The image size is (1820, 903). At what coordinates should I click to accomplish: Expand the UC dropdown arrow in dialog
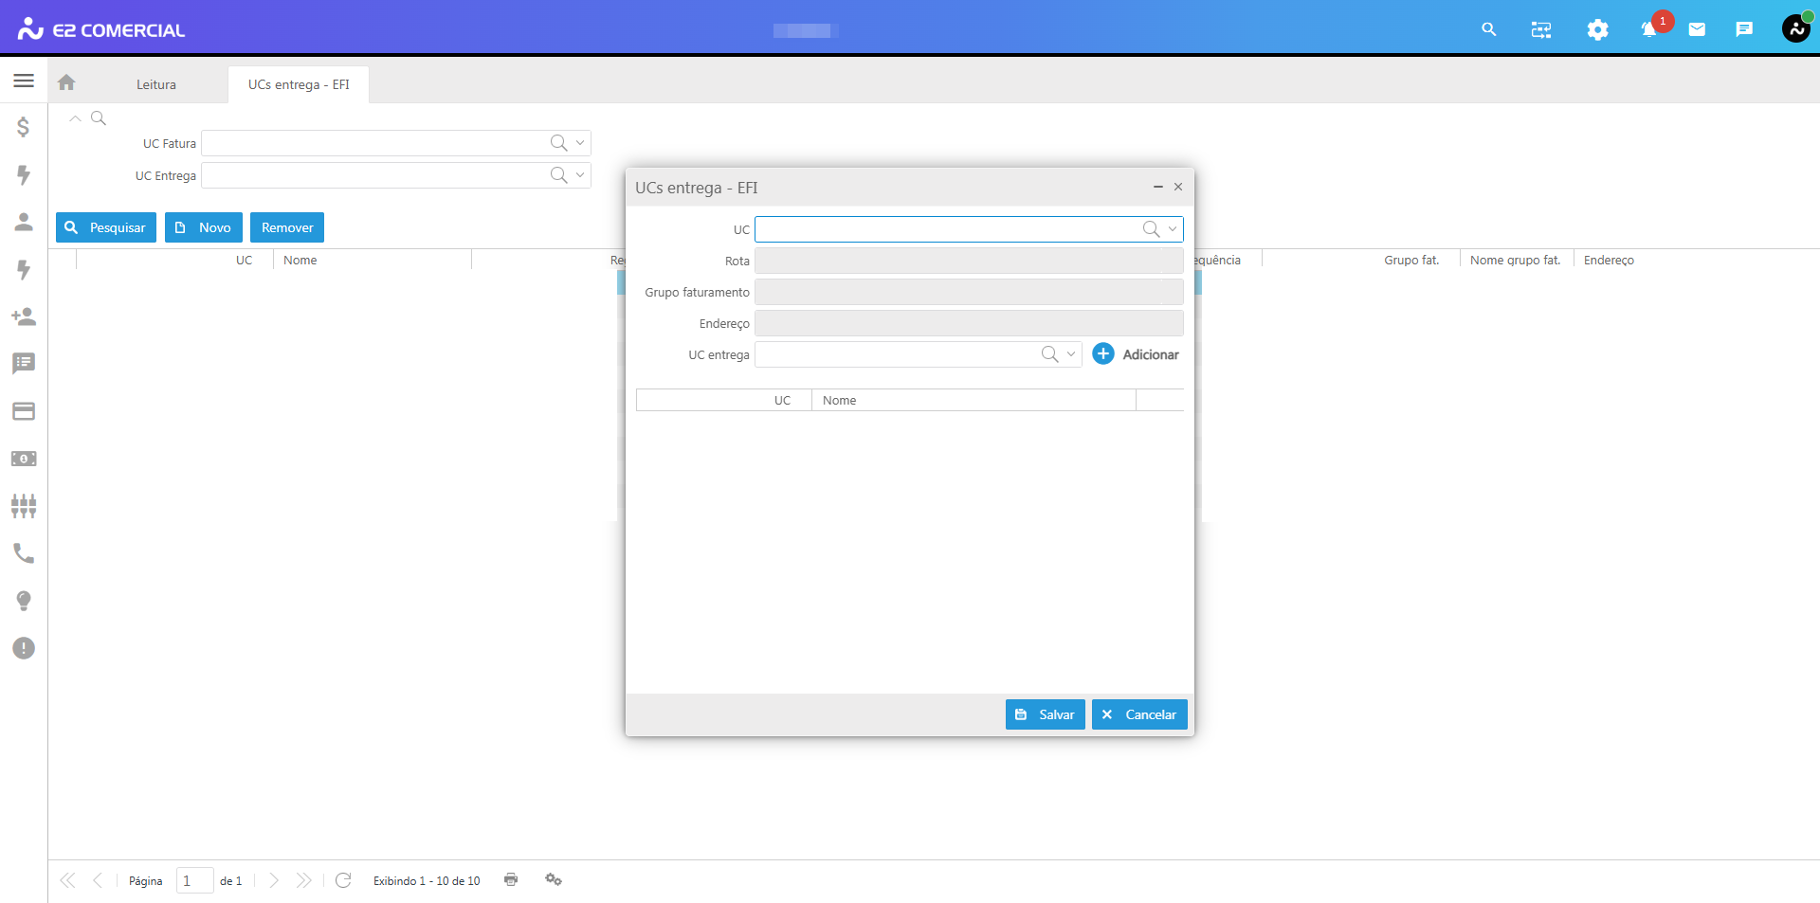pos(1173,229)
